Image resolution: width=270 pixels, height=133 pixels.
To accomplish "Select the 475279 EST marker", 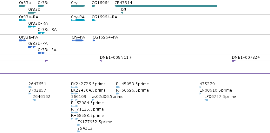I will pyautogui.click(x=201, y=87).
